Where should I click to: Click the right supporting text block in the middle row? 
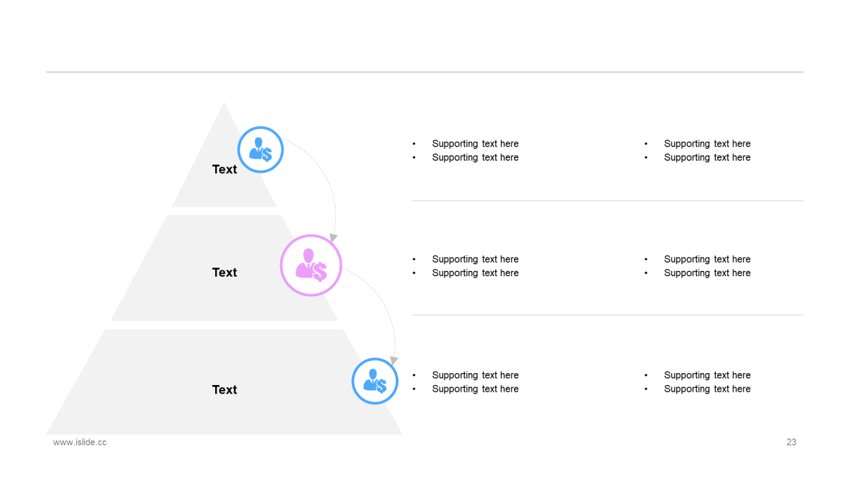pos(707,266)
